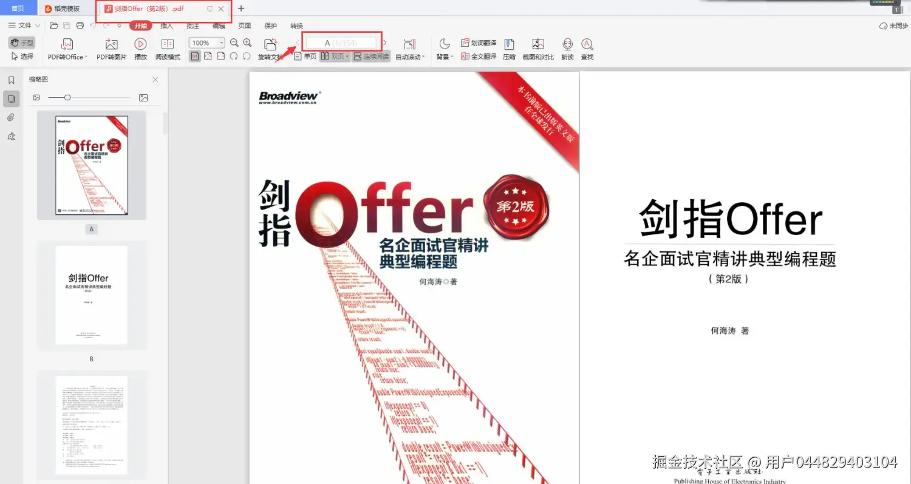Screen dimensions: 911x484
Task: Switch to 编辑 ribbon tab
Action: [219, 26]
